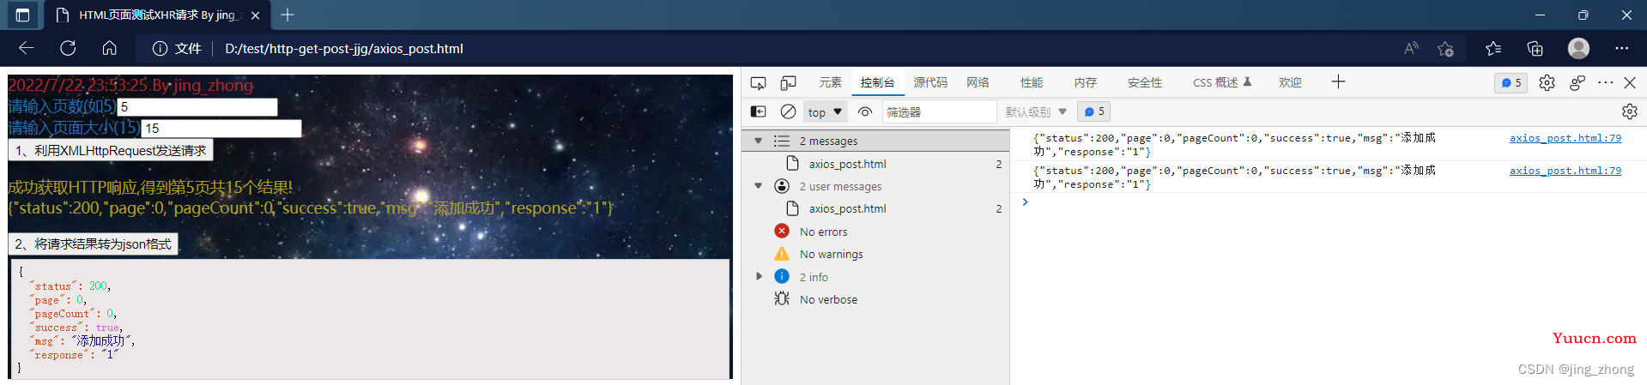Image resolution: width=1647 pixels, height=385 pixels.
Task: Expand the 2 info group
Action: [x=758, y=276]
